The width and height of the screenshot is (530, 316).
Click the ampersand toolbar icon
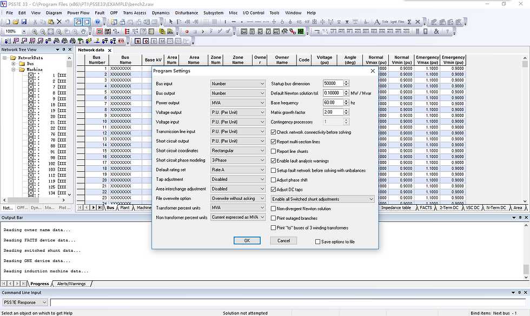[436, 32]
